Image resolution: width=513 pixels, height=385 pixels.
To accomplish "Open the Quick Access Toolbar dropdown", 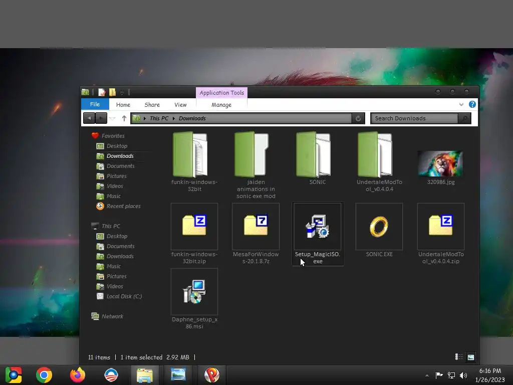I will [x=122, y=93].
